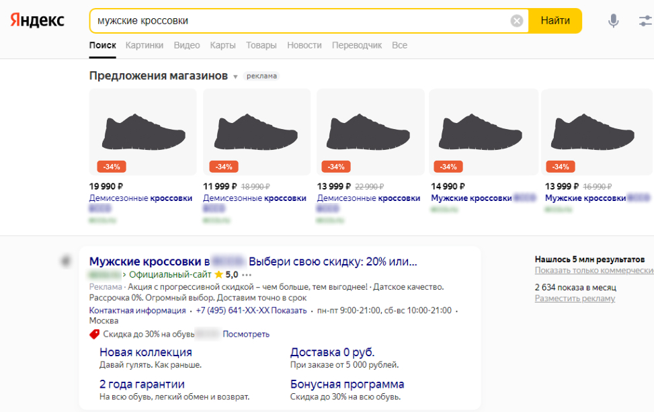Click the Разместить рекламу link

[575, 298]
